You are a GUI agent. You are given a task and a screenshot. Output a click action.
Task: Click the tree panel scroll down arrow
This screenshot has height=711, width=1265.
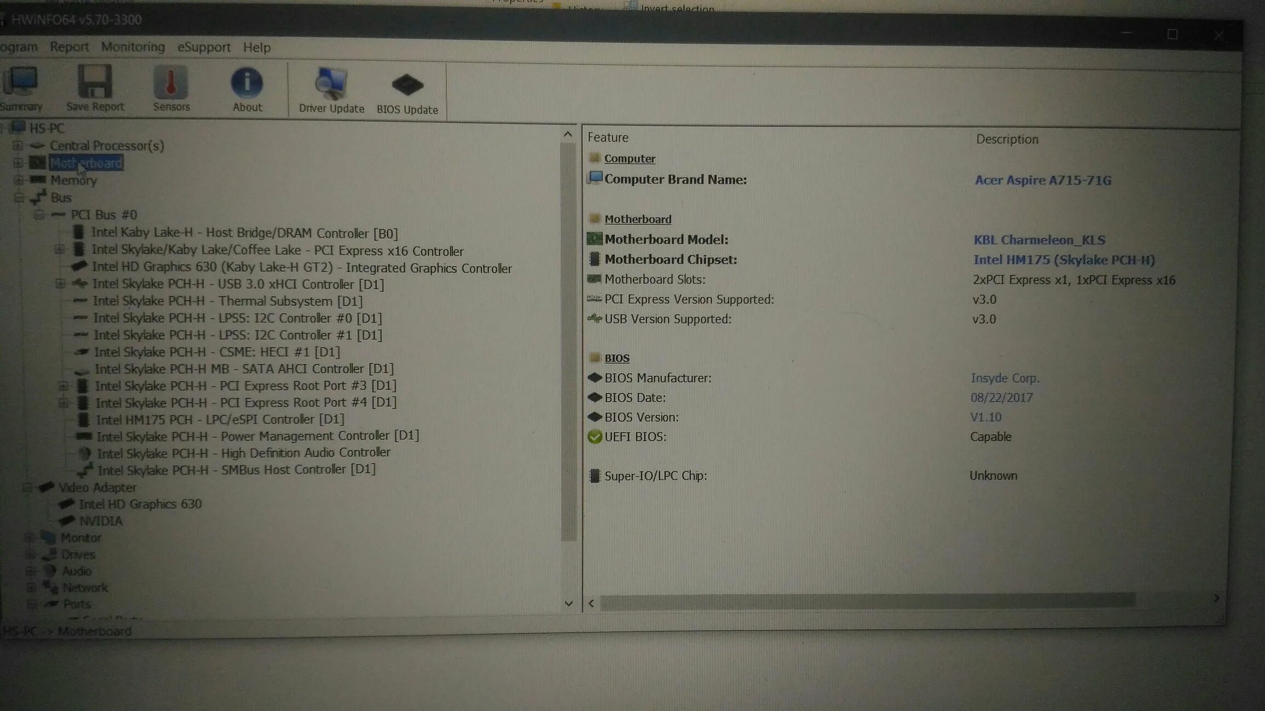pos(568,603)
